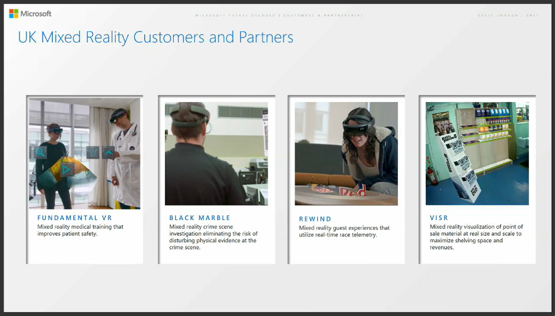Open the Black Marble crime scene photo
This screenshot has width=555, height=316.
pos(216,154)
